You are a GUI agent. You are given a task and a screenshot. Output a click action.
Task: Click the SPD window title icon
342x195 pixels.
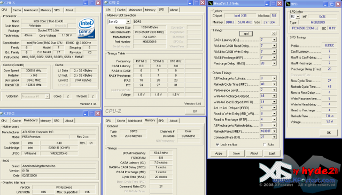point(289,4)
